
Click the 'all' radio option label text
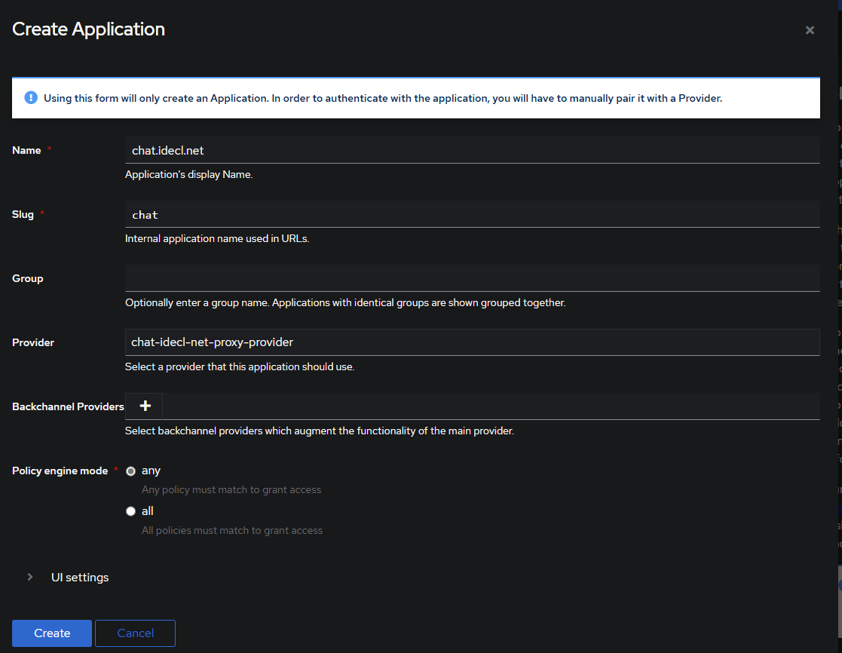click(x=148, y=511)
